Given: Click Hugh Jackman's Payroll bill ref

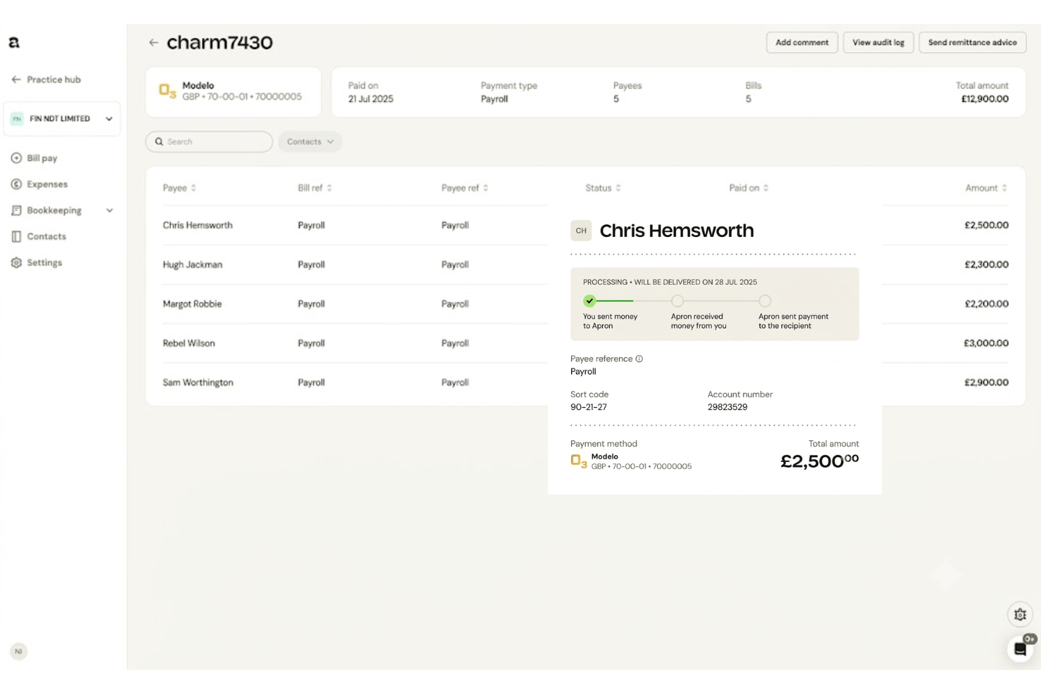Looking at the screenshot, I should coord(311,264).
